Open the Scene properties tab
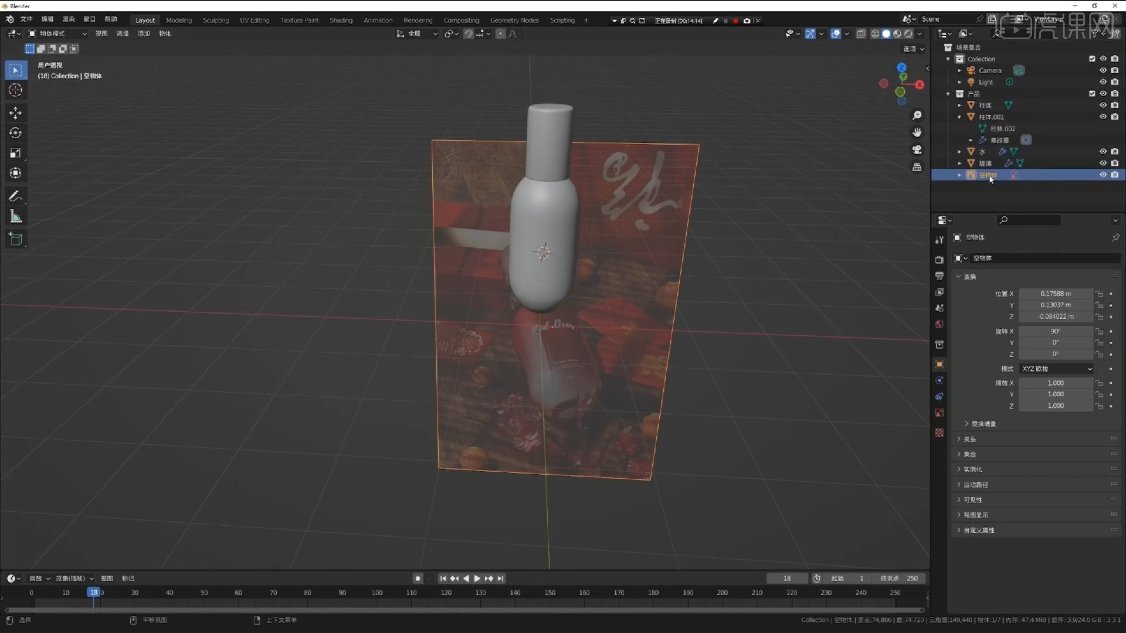This screenshot has width=1126, height=633. pos(940,308)
